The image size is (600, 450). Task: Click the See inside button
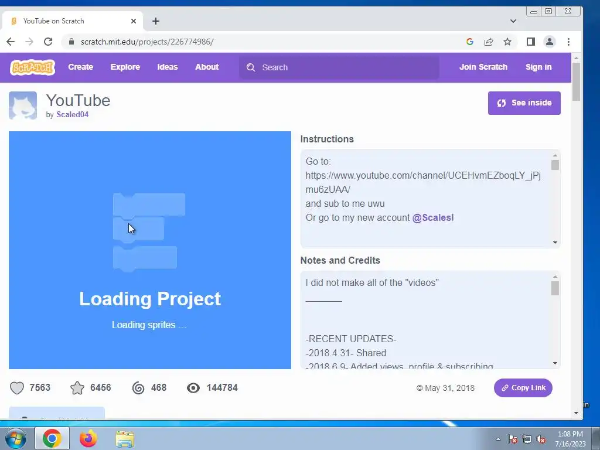click(524, 103)
